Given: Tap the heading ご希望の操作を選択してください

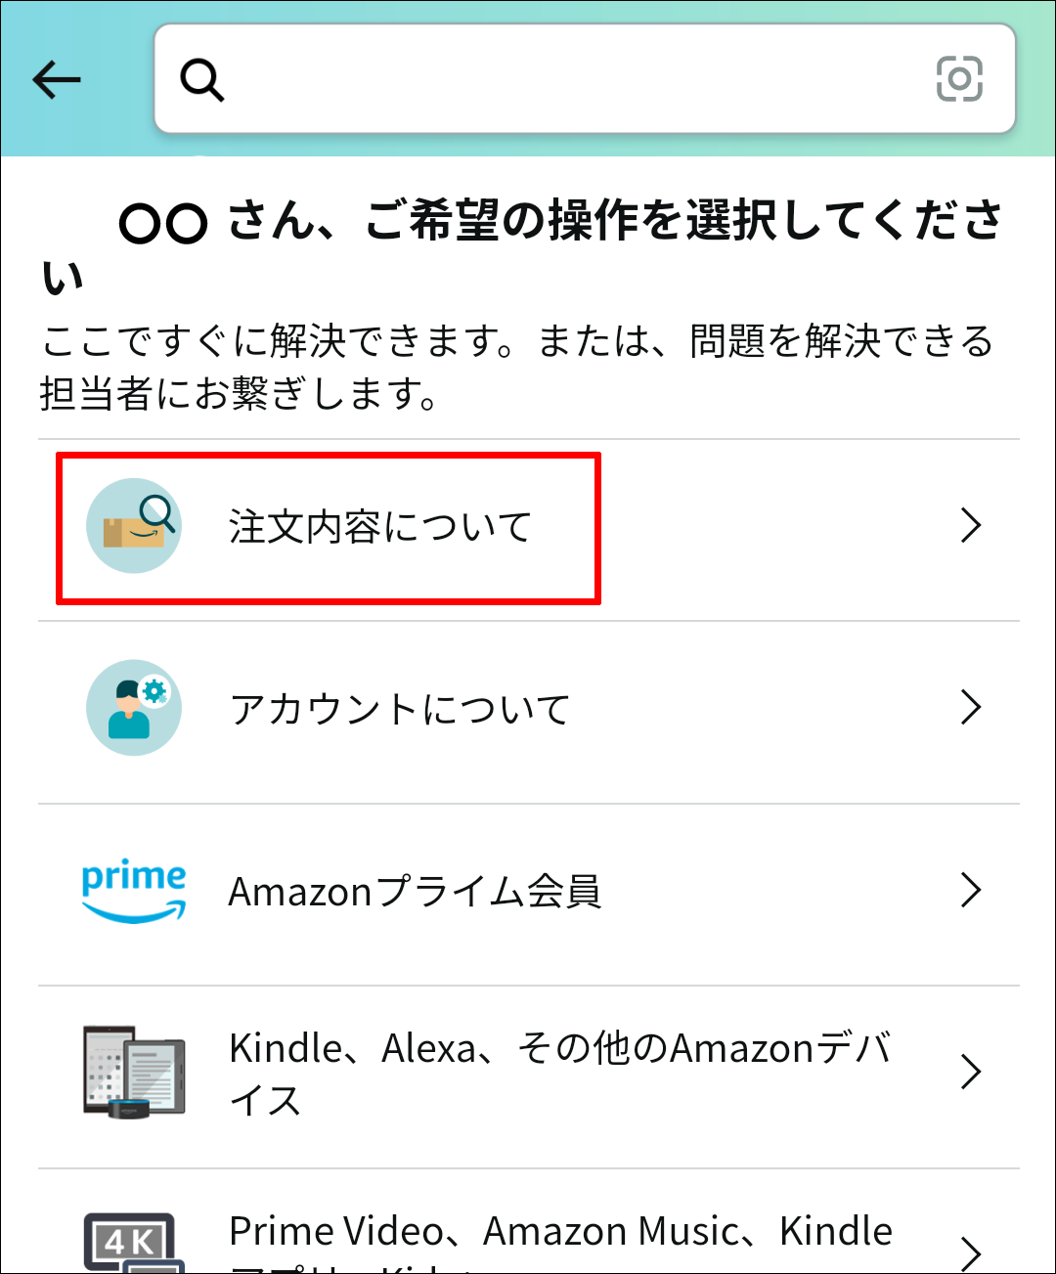Looking at the screenshot, I should tap(562, 221).
